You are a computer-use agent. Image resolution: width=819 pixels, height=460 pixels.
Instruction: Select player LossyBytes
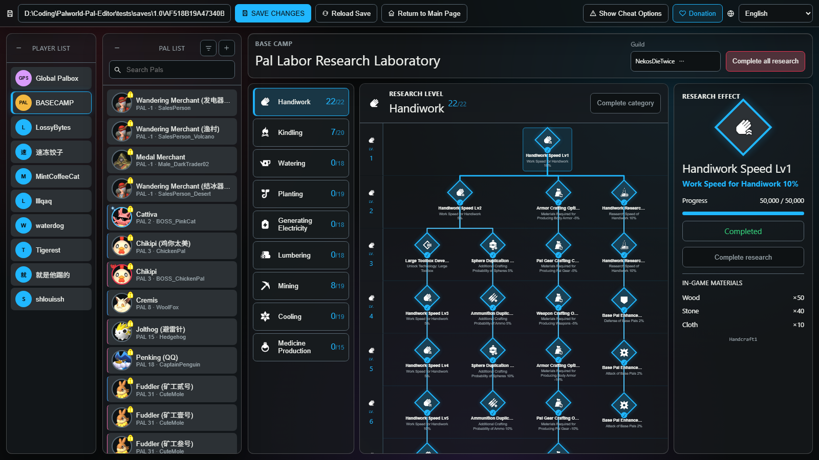(51, 127)
